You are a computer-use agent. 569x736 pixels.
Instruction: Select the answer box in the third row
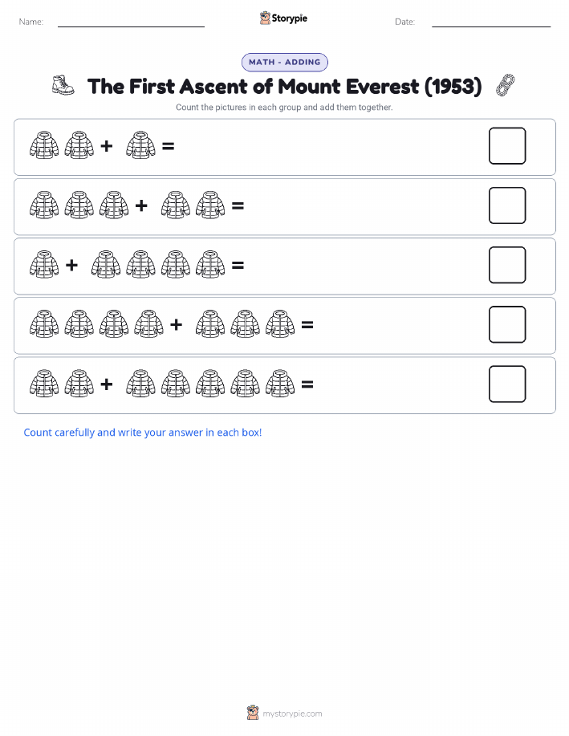[x=507, y=265]
